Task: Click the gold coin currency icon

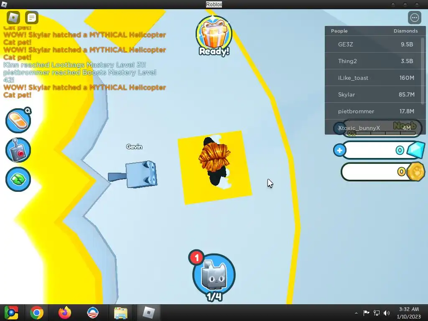Action: pyautogui.click(x=416, y=172)
